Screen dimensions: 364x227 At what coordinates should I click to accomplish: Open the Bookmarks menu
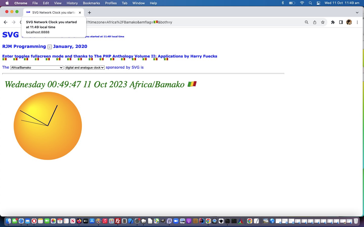pos(91,3)
